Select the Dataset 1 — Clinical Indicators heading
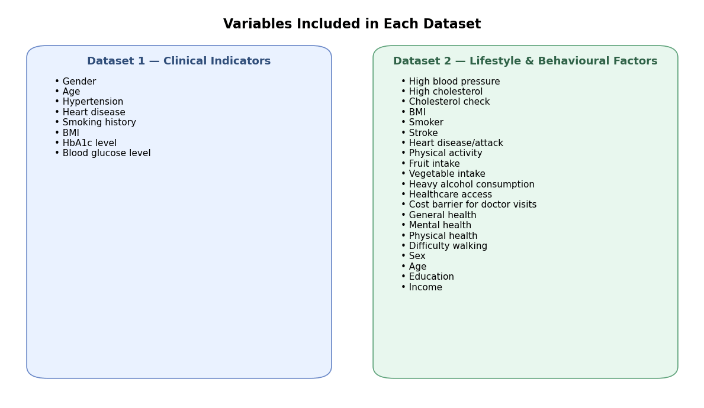Screen dimensions: 704x408 pos(179,61)
